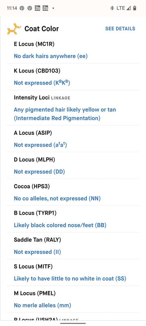
Task: Select 'Likely black colored nose/feet (BB)'
Action: click(x=60, y=225)
